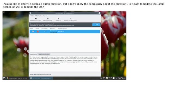174x97 pixels.
Task: Open the Wi-Fi network tray icon
Action: 110,78
